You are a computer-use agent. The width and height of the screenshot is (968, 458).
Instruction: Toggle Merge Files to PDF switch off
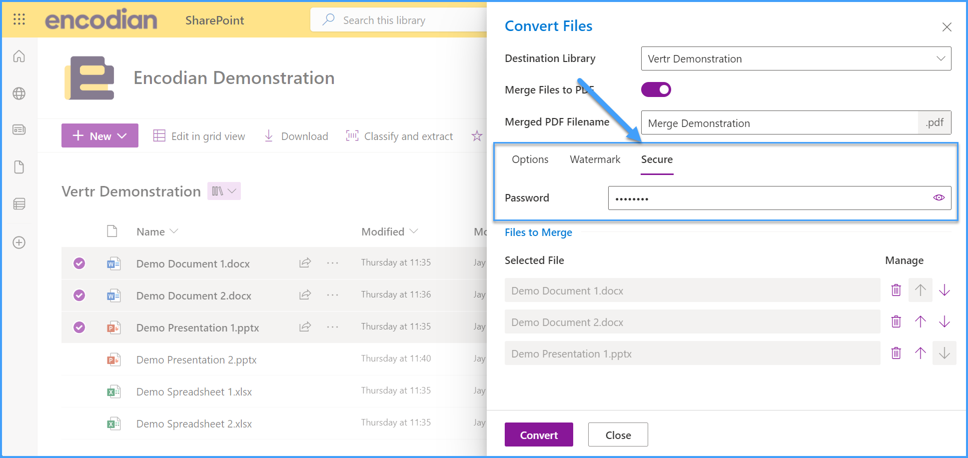point(656,89)
